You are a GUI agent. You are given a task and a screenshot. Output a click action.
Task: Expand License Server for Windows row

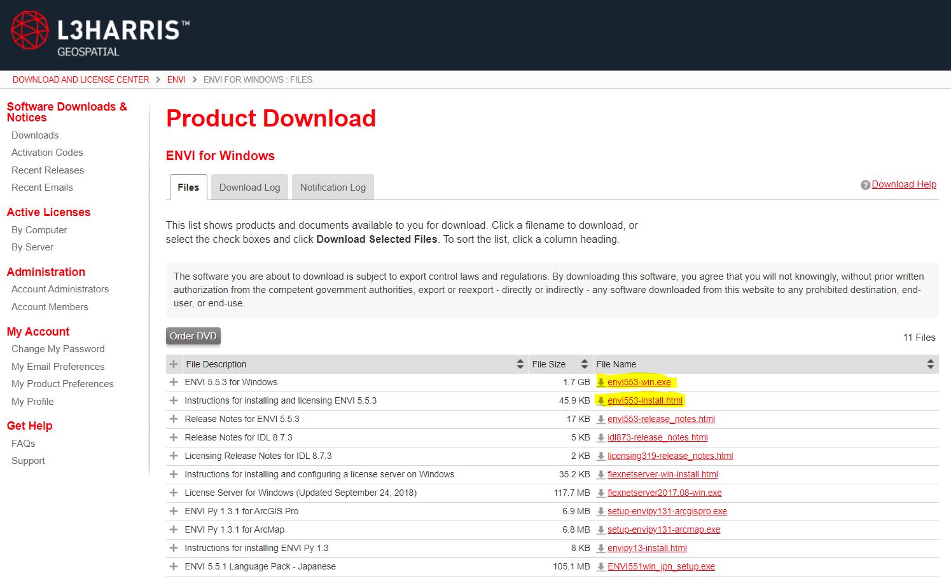[x=173, y=493]
